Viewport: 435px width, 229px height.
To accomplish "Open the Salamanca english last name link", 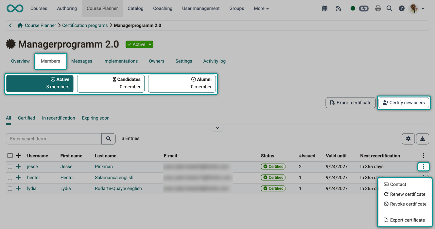I will [x=114, y=178].
